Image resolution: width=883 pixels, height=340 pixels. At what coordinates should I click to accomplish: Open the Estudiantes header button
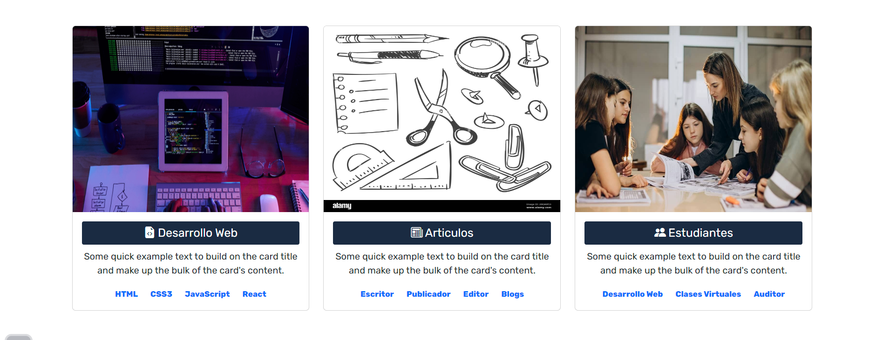click(x=693, y=233)
